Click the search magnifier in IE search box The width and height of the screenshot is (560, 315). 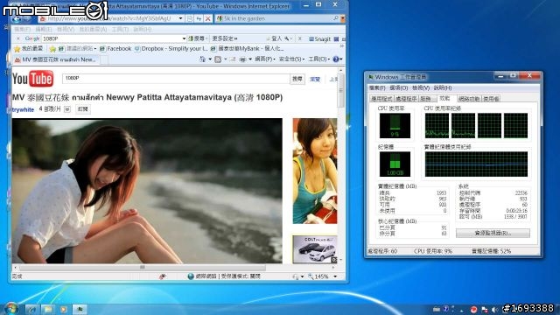click(x=336, y=18)
